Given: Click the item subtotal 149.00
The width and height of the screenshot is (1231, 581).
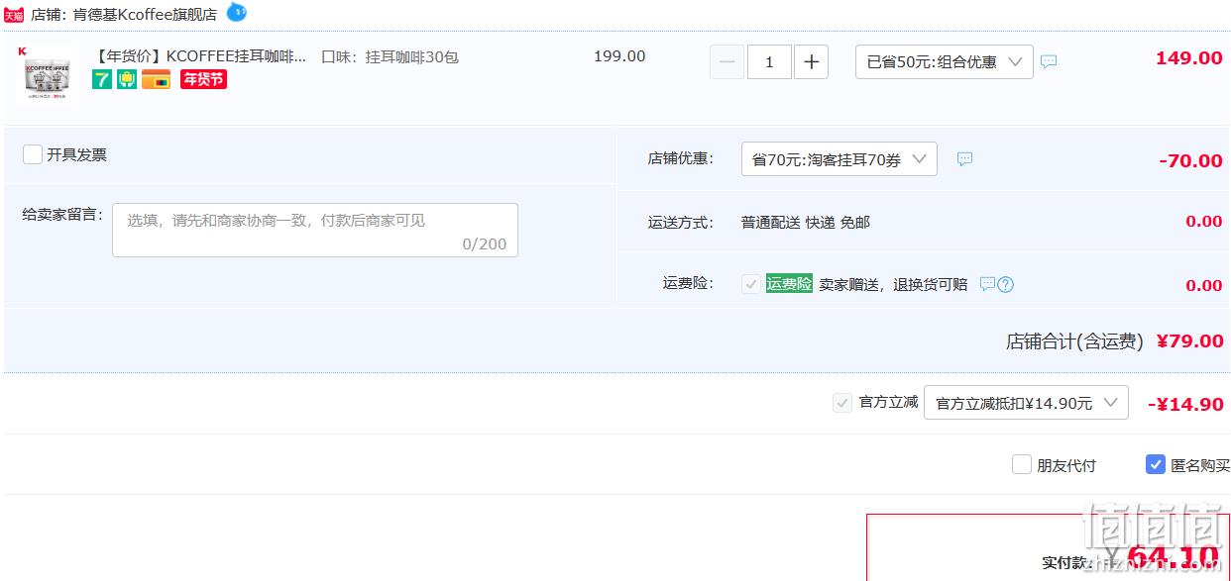Looking at the screenshot, I should tap(1188, 58).
